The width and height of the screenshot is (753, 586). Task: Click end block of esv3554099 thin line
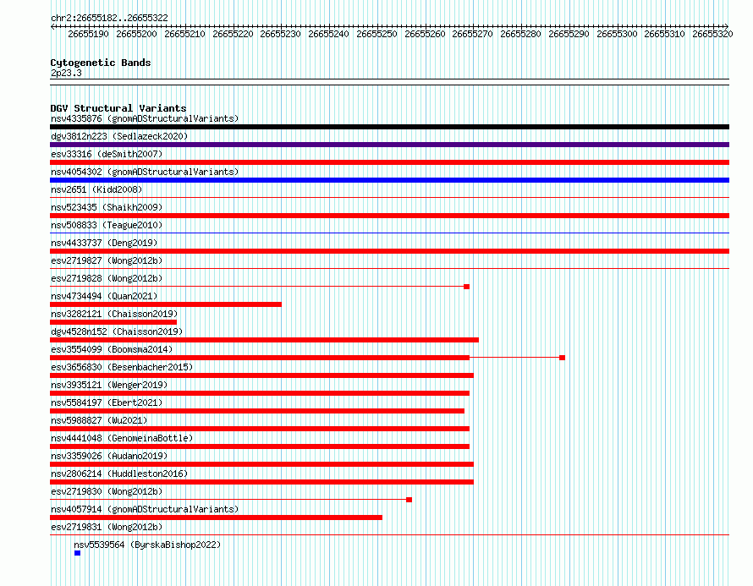tap(563, 358)
